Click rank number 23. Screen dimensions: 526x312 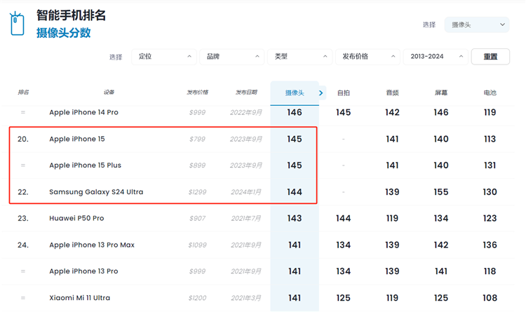(x=23, y=219)
